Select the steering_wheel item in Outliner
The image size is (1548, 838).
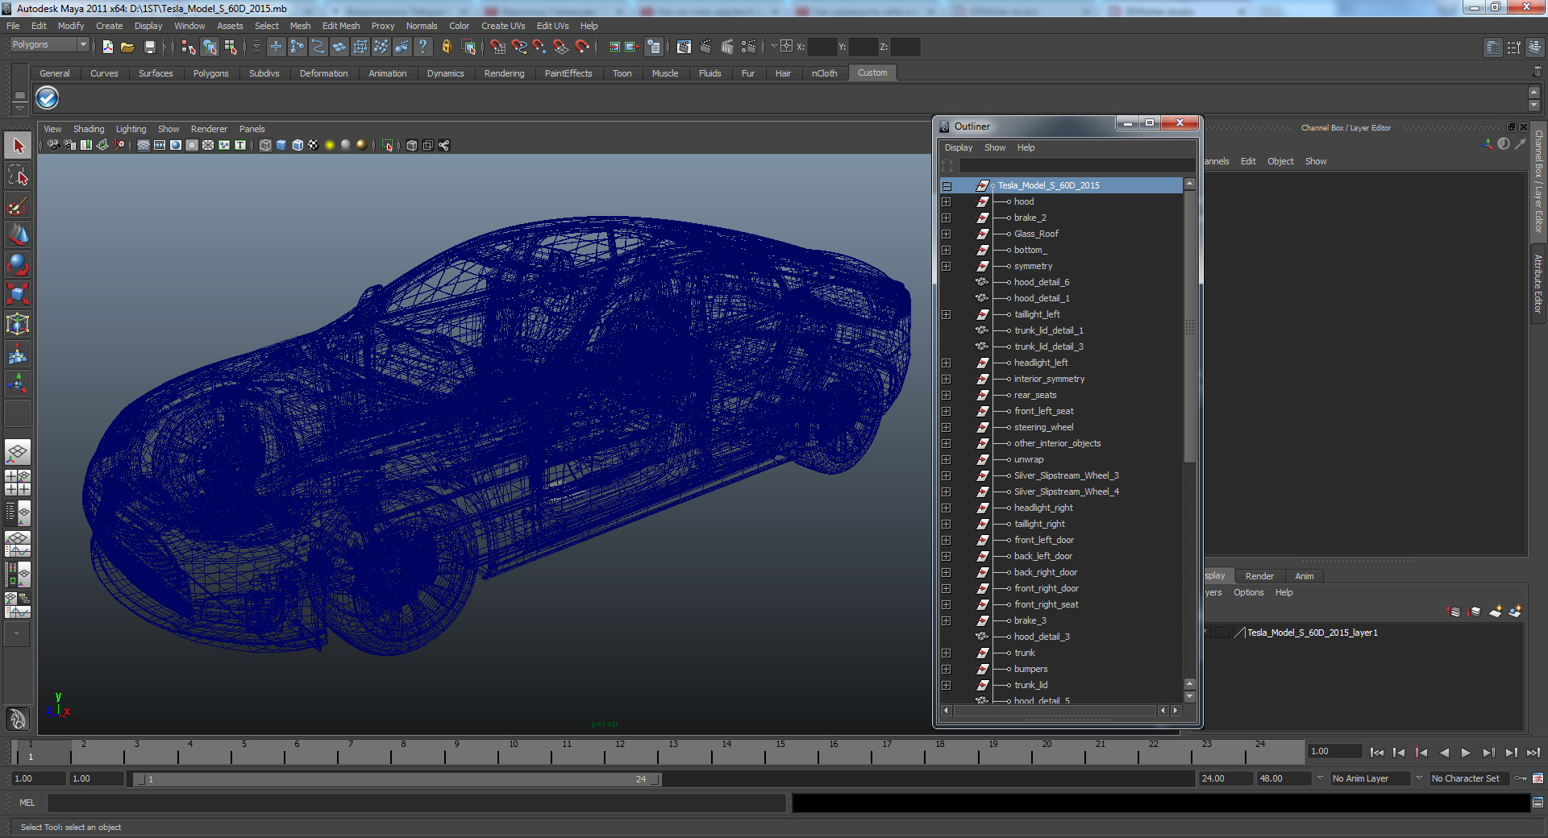pyautogui.click(x=1043, y=427)
